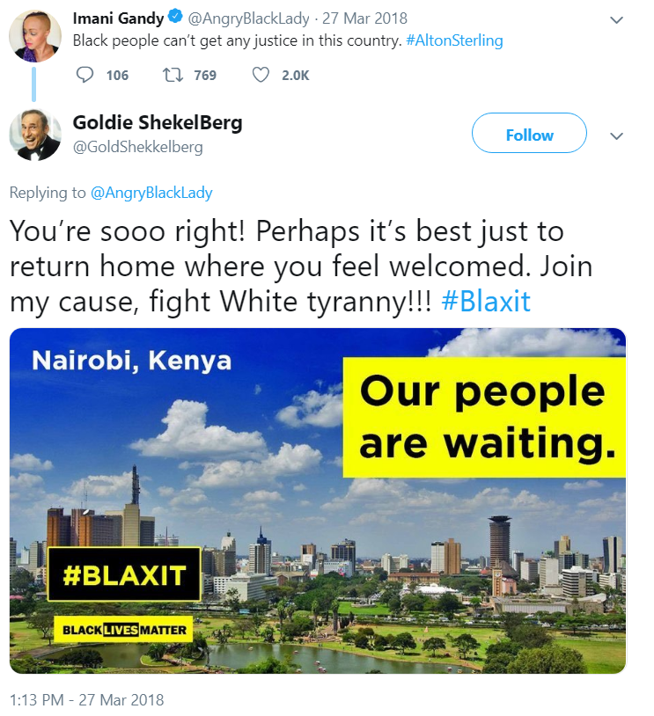The height and width of the screenshot is (716, 654).
Task: Click the @GoldShekkelberg handle
Action: click(137, 147)
